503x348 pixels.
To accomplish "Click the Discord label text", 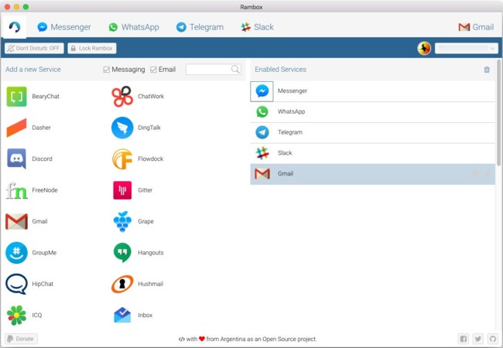I will tap(42, 159).
